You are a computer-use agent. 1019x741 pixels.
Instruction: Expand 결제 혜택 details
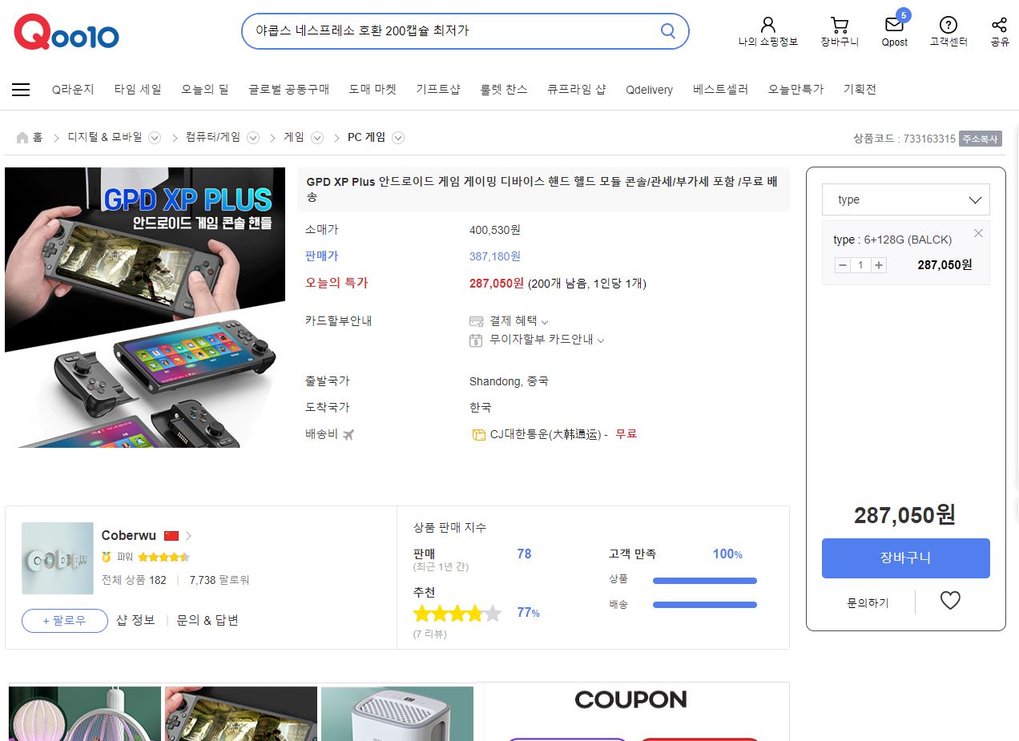545,322
